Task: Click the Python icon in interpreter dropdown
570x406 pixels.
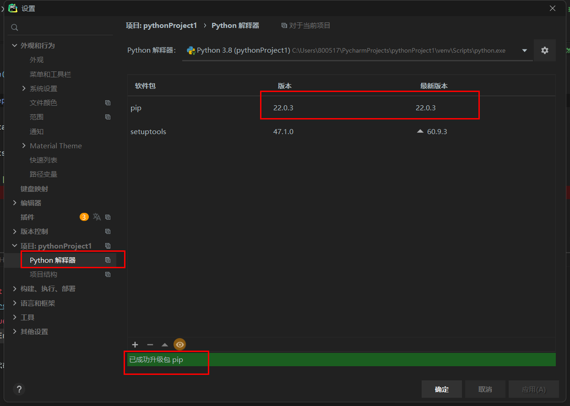Action: pos(190,50)
